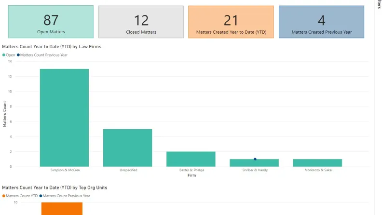Expand the collapsed Filters pane
382x215 pixels.
[379, 5]
